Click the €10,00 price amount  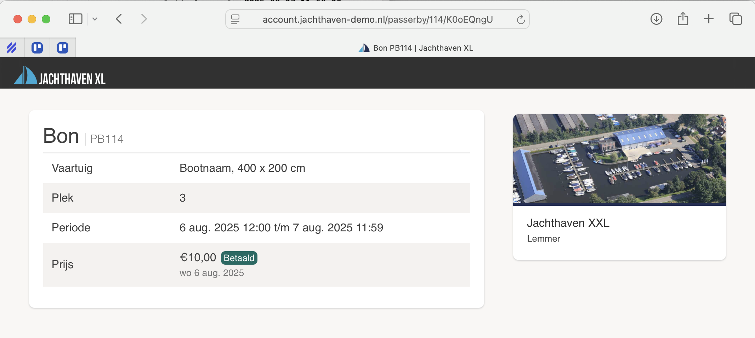(198, 258)
